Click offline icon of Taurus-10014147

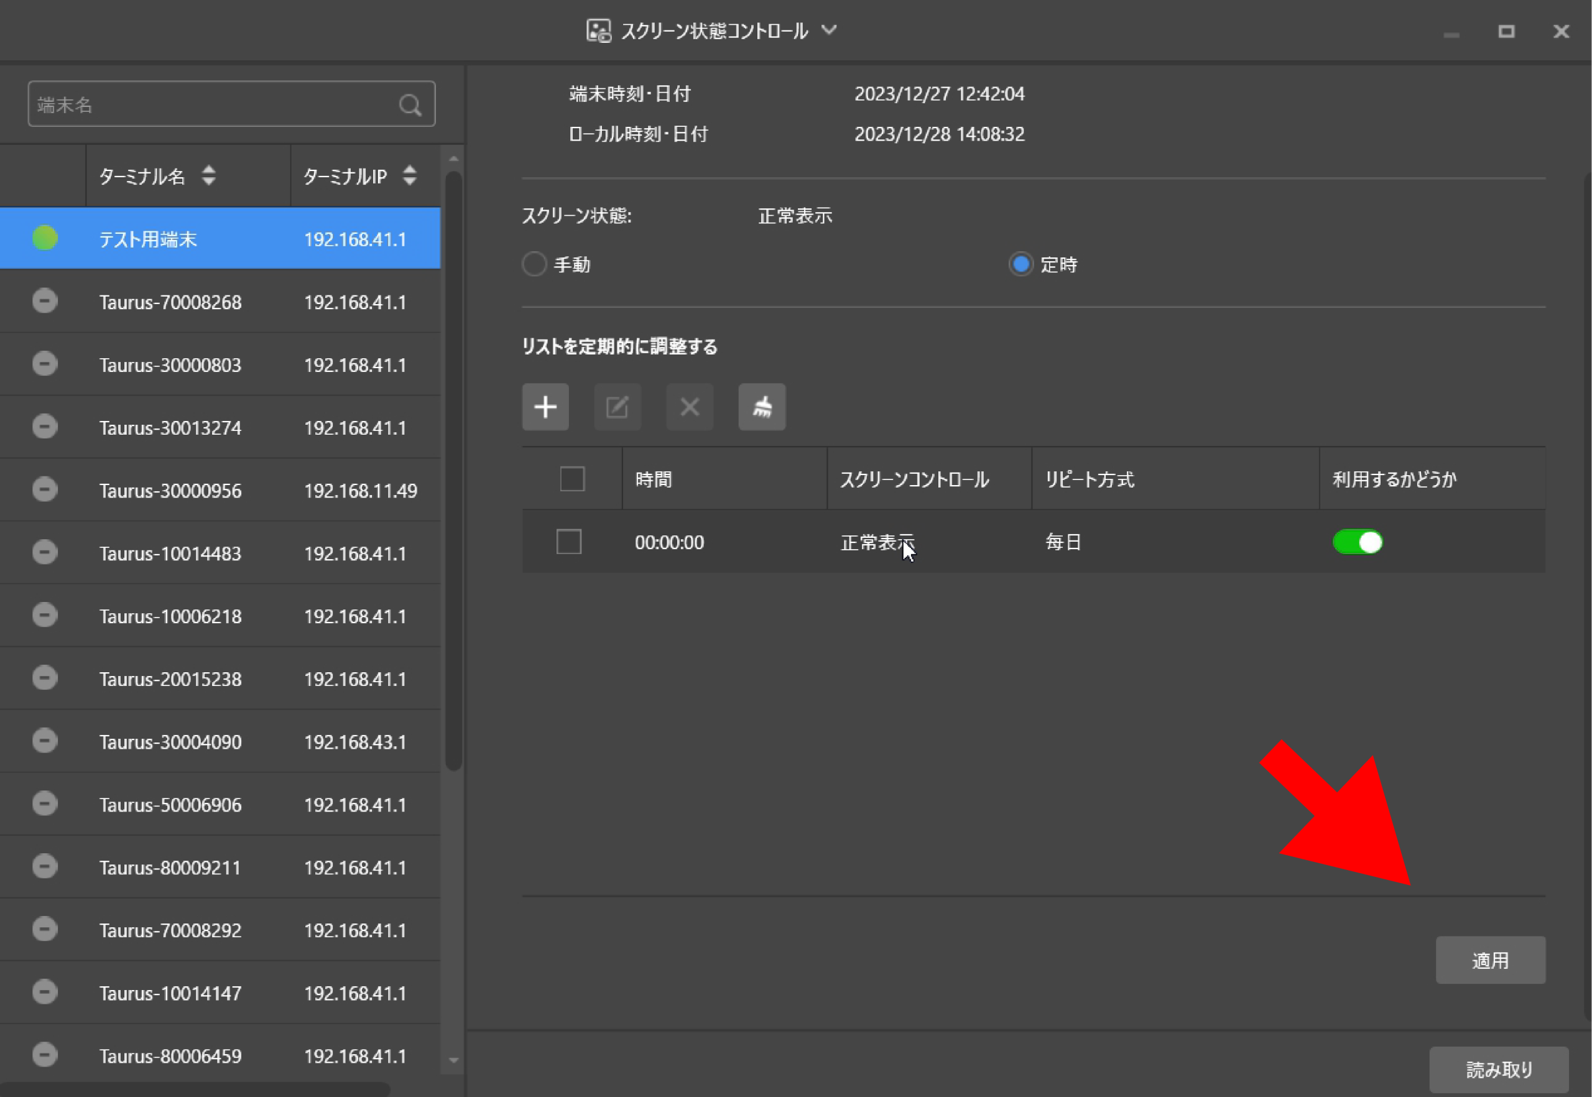click(x=45, y=992)
